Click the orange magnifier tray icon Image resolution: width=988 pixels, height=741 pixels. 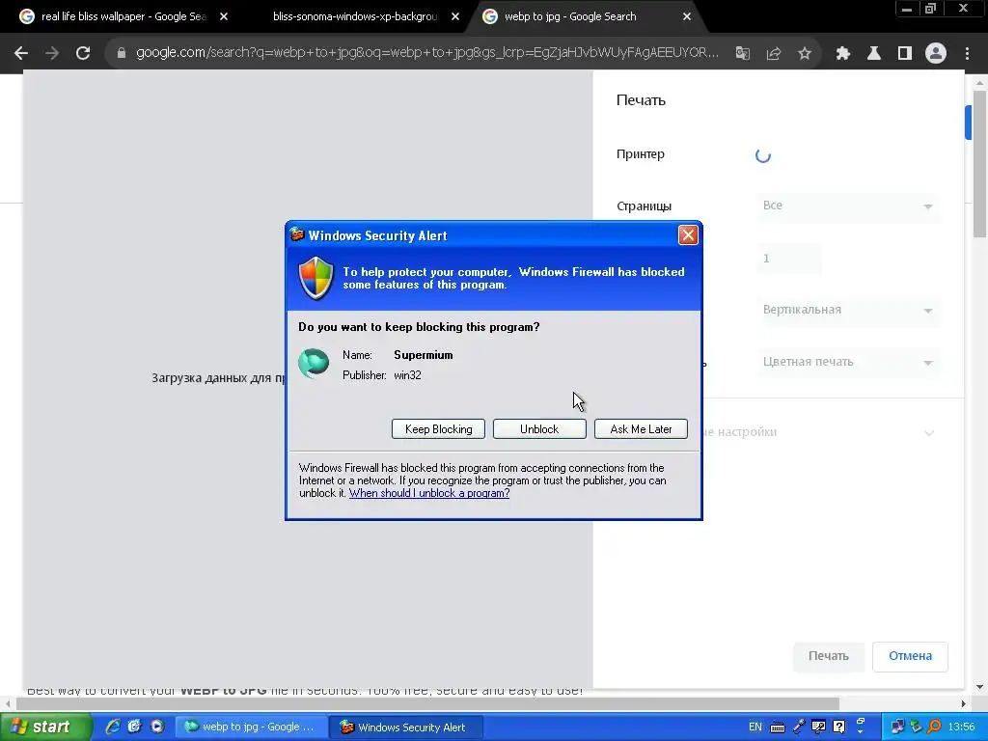(x=934, y=727)
